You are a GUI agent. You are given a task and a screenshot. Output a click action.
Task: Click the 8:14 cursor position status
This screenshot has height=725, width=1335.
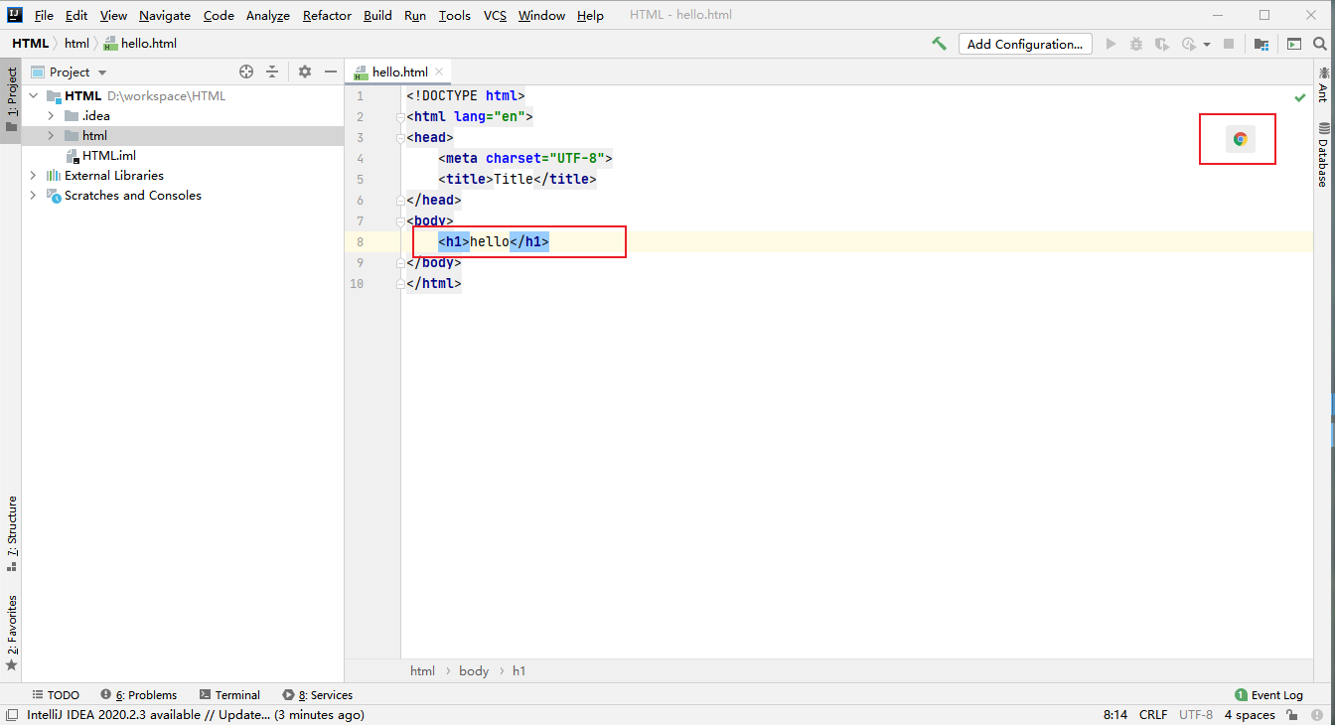click(1115, 715)
